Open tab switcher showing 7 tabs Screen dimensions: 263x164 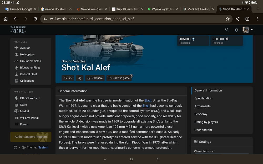[247, 19]
